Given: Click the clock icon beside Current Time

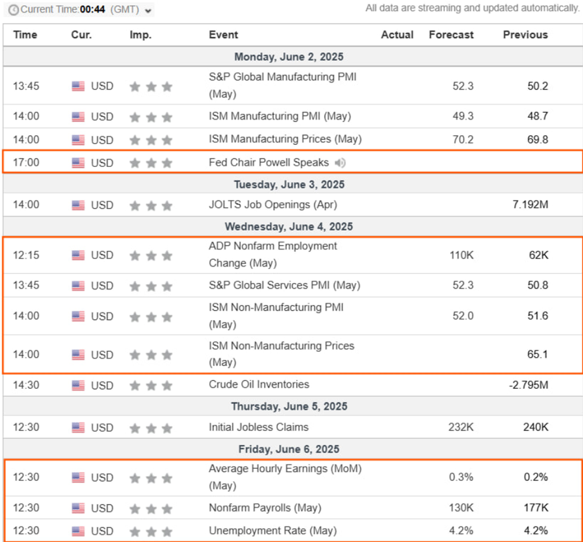Looking at the screenshot, I should coord(13,10).
